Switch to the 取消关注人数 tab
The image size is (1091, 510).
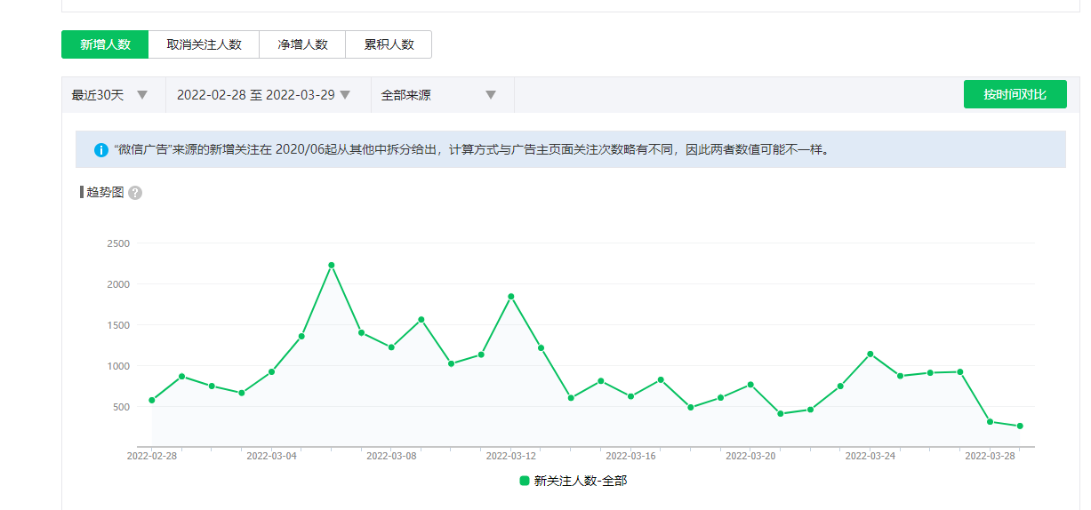[x=205, y=44]
